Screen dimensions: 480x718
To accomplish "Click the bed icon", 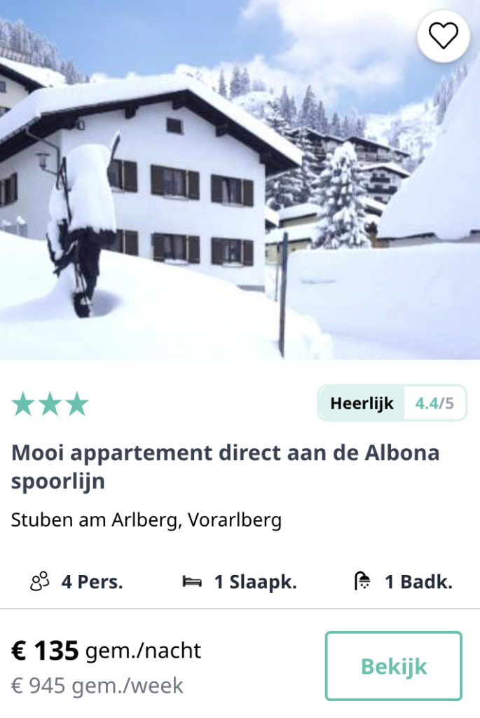I will [x=192, y=582].
